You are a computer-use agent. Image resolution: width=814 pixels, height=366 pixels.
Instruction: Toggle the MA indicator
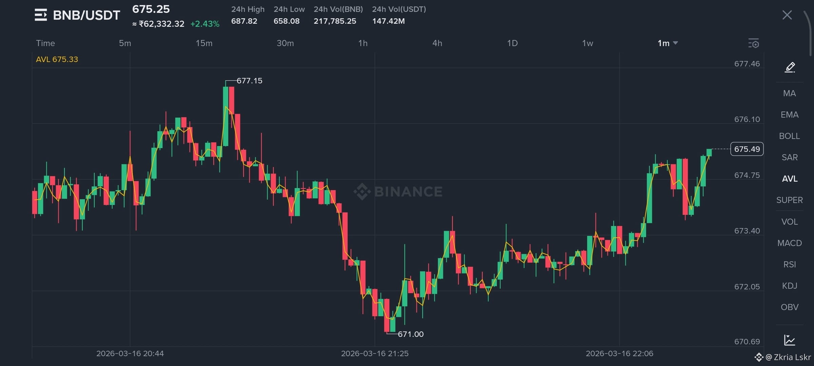point(789,93)
